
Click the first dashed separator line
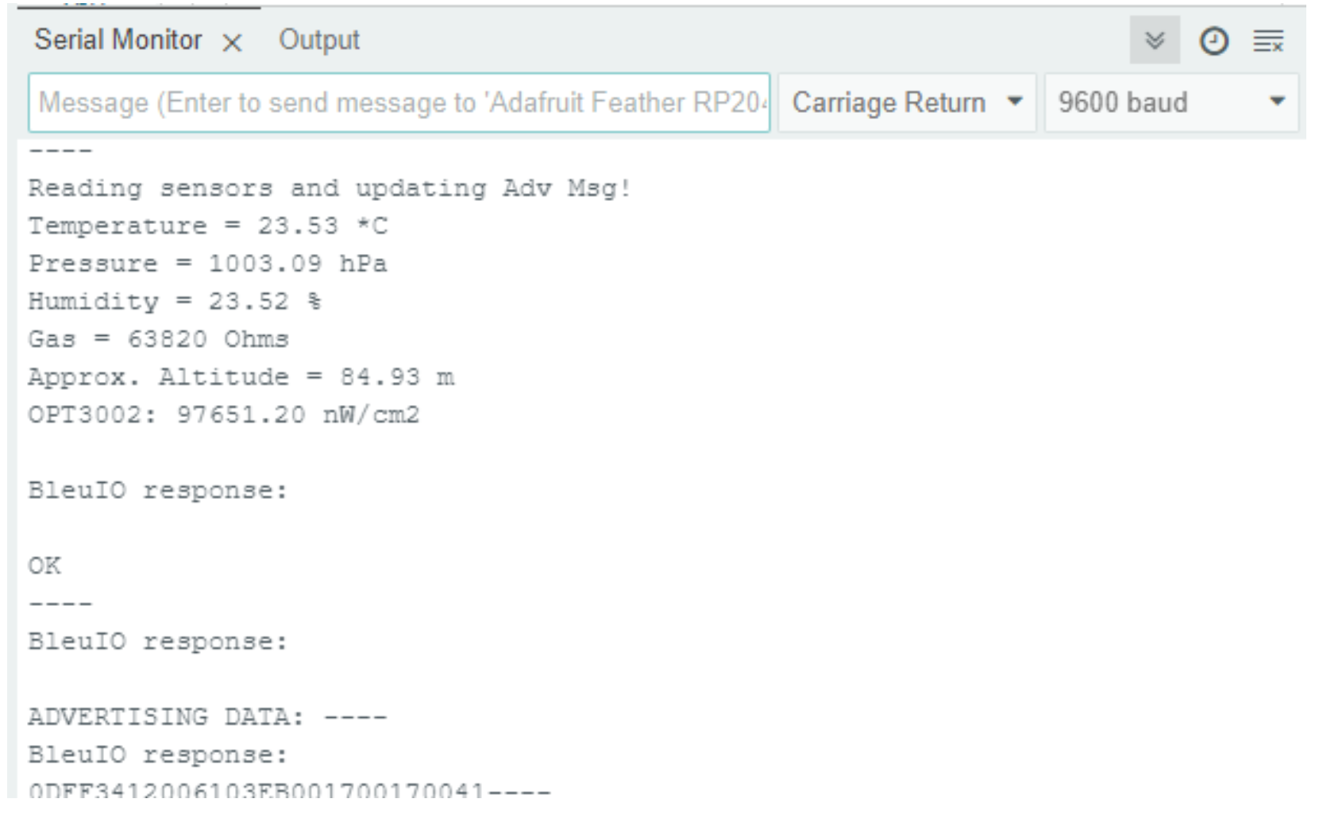(x=60, y=151)
